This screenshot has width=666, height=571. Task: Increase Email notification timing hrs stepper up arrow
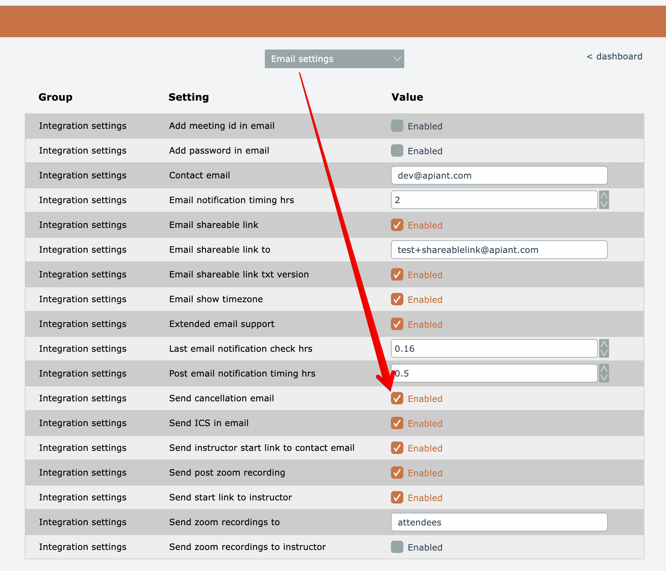tap(604, 196)
